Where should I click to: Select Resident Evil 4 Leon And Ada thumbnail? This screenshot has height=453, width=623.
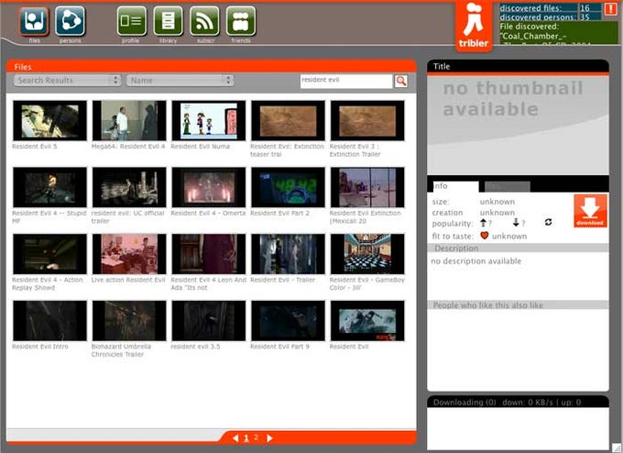209,254
